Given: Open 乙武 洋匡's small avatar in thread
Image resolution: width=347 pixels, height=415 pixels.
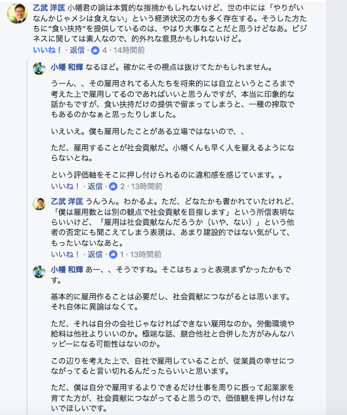Looking at the screenshot, I should (39, 204).
